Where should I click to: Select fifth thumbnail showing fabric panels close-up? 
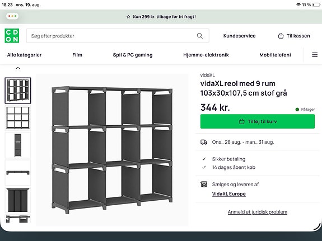click(x=18, y=200)
